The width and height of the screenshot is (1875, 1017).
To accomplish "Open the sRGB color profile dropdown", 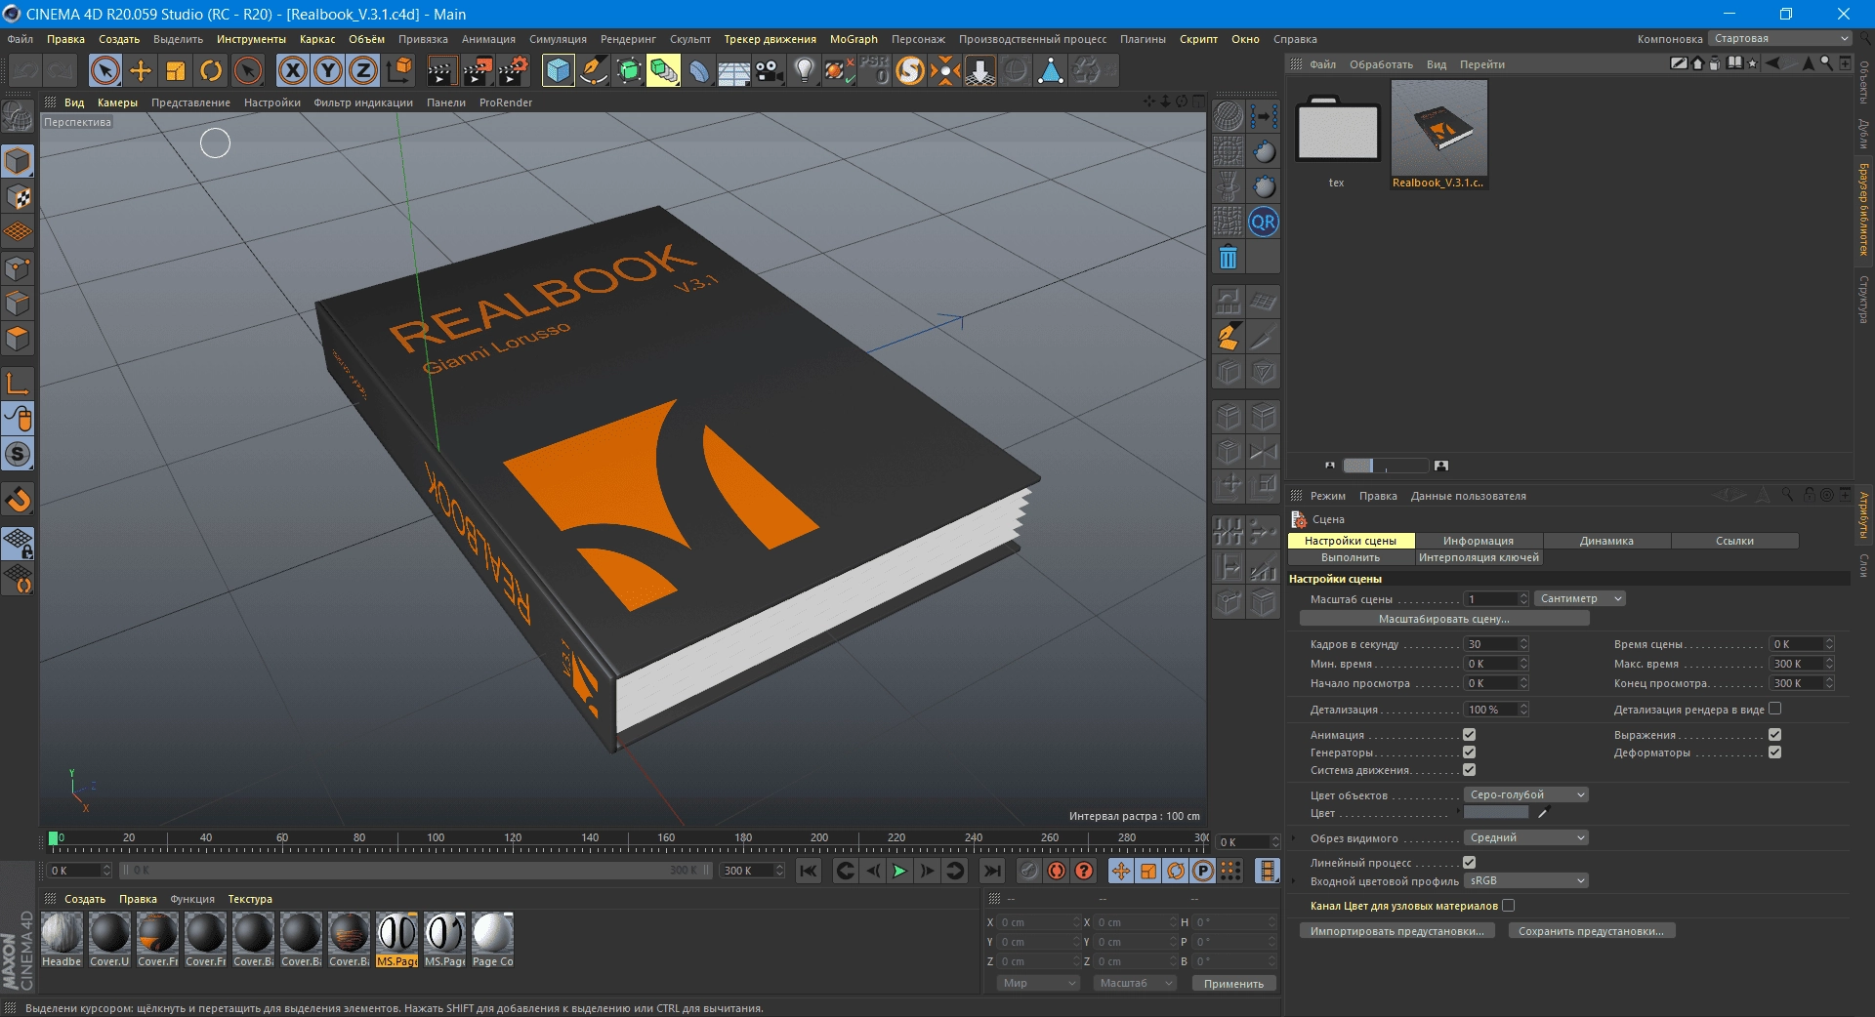I will [1525, 881].
